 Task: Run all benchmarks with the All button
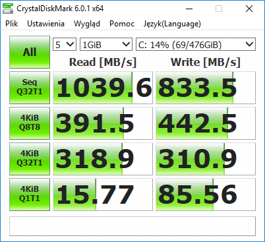30,52
